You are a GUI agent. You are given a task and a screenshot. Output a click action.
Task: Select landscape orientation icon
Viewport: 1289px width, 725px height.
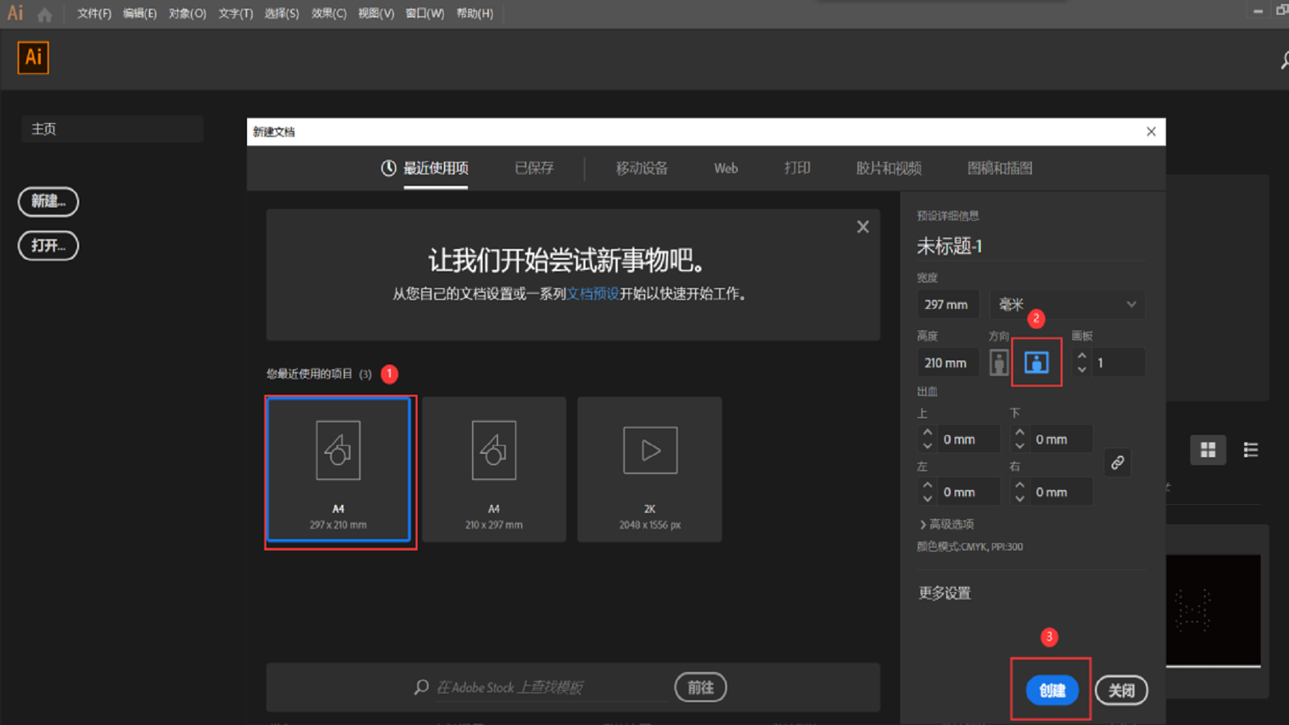tap(1036, 362)
